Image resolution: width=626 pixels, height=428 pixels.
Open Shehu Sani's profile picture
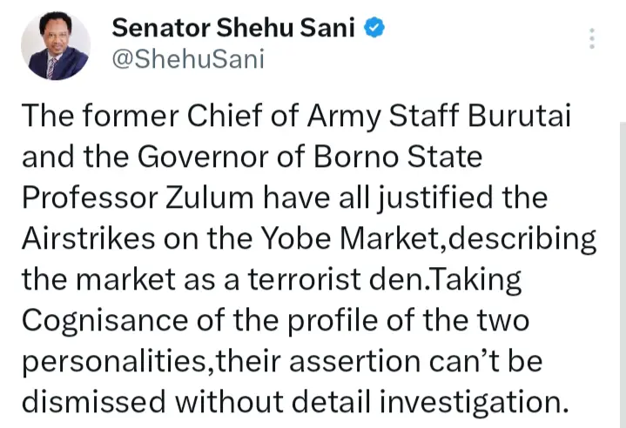[x=53, y=44]
